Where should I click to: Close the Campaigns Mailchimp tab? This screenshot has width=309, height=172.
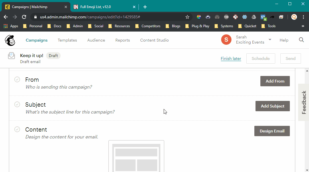click(66, 7)
